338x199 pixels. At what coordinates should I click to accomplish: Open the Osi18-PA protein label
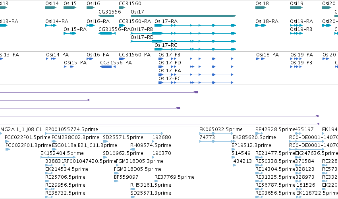[x=268, y=55]
